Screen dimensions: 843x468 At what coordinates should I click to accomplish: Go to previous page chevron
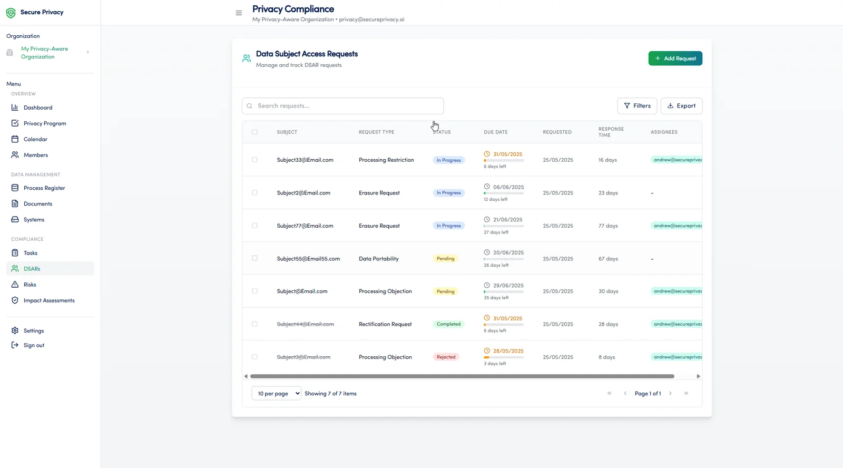point(625,393)
